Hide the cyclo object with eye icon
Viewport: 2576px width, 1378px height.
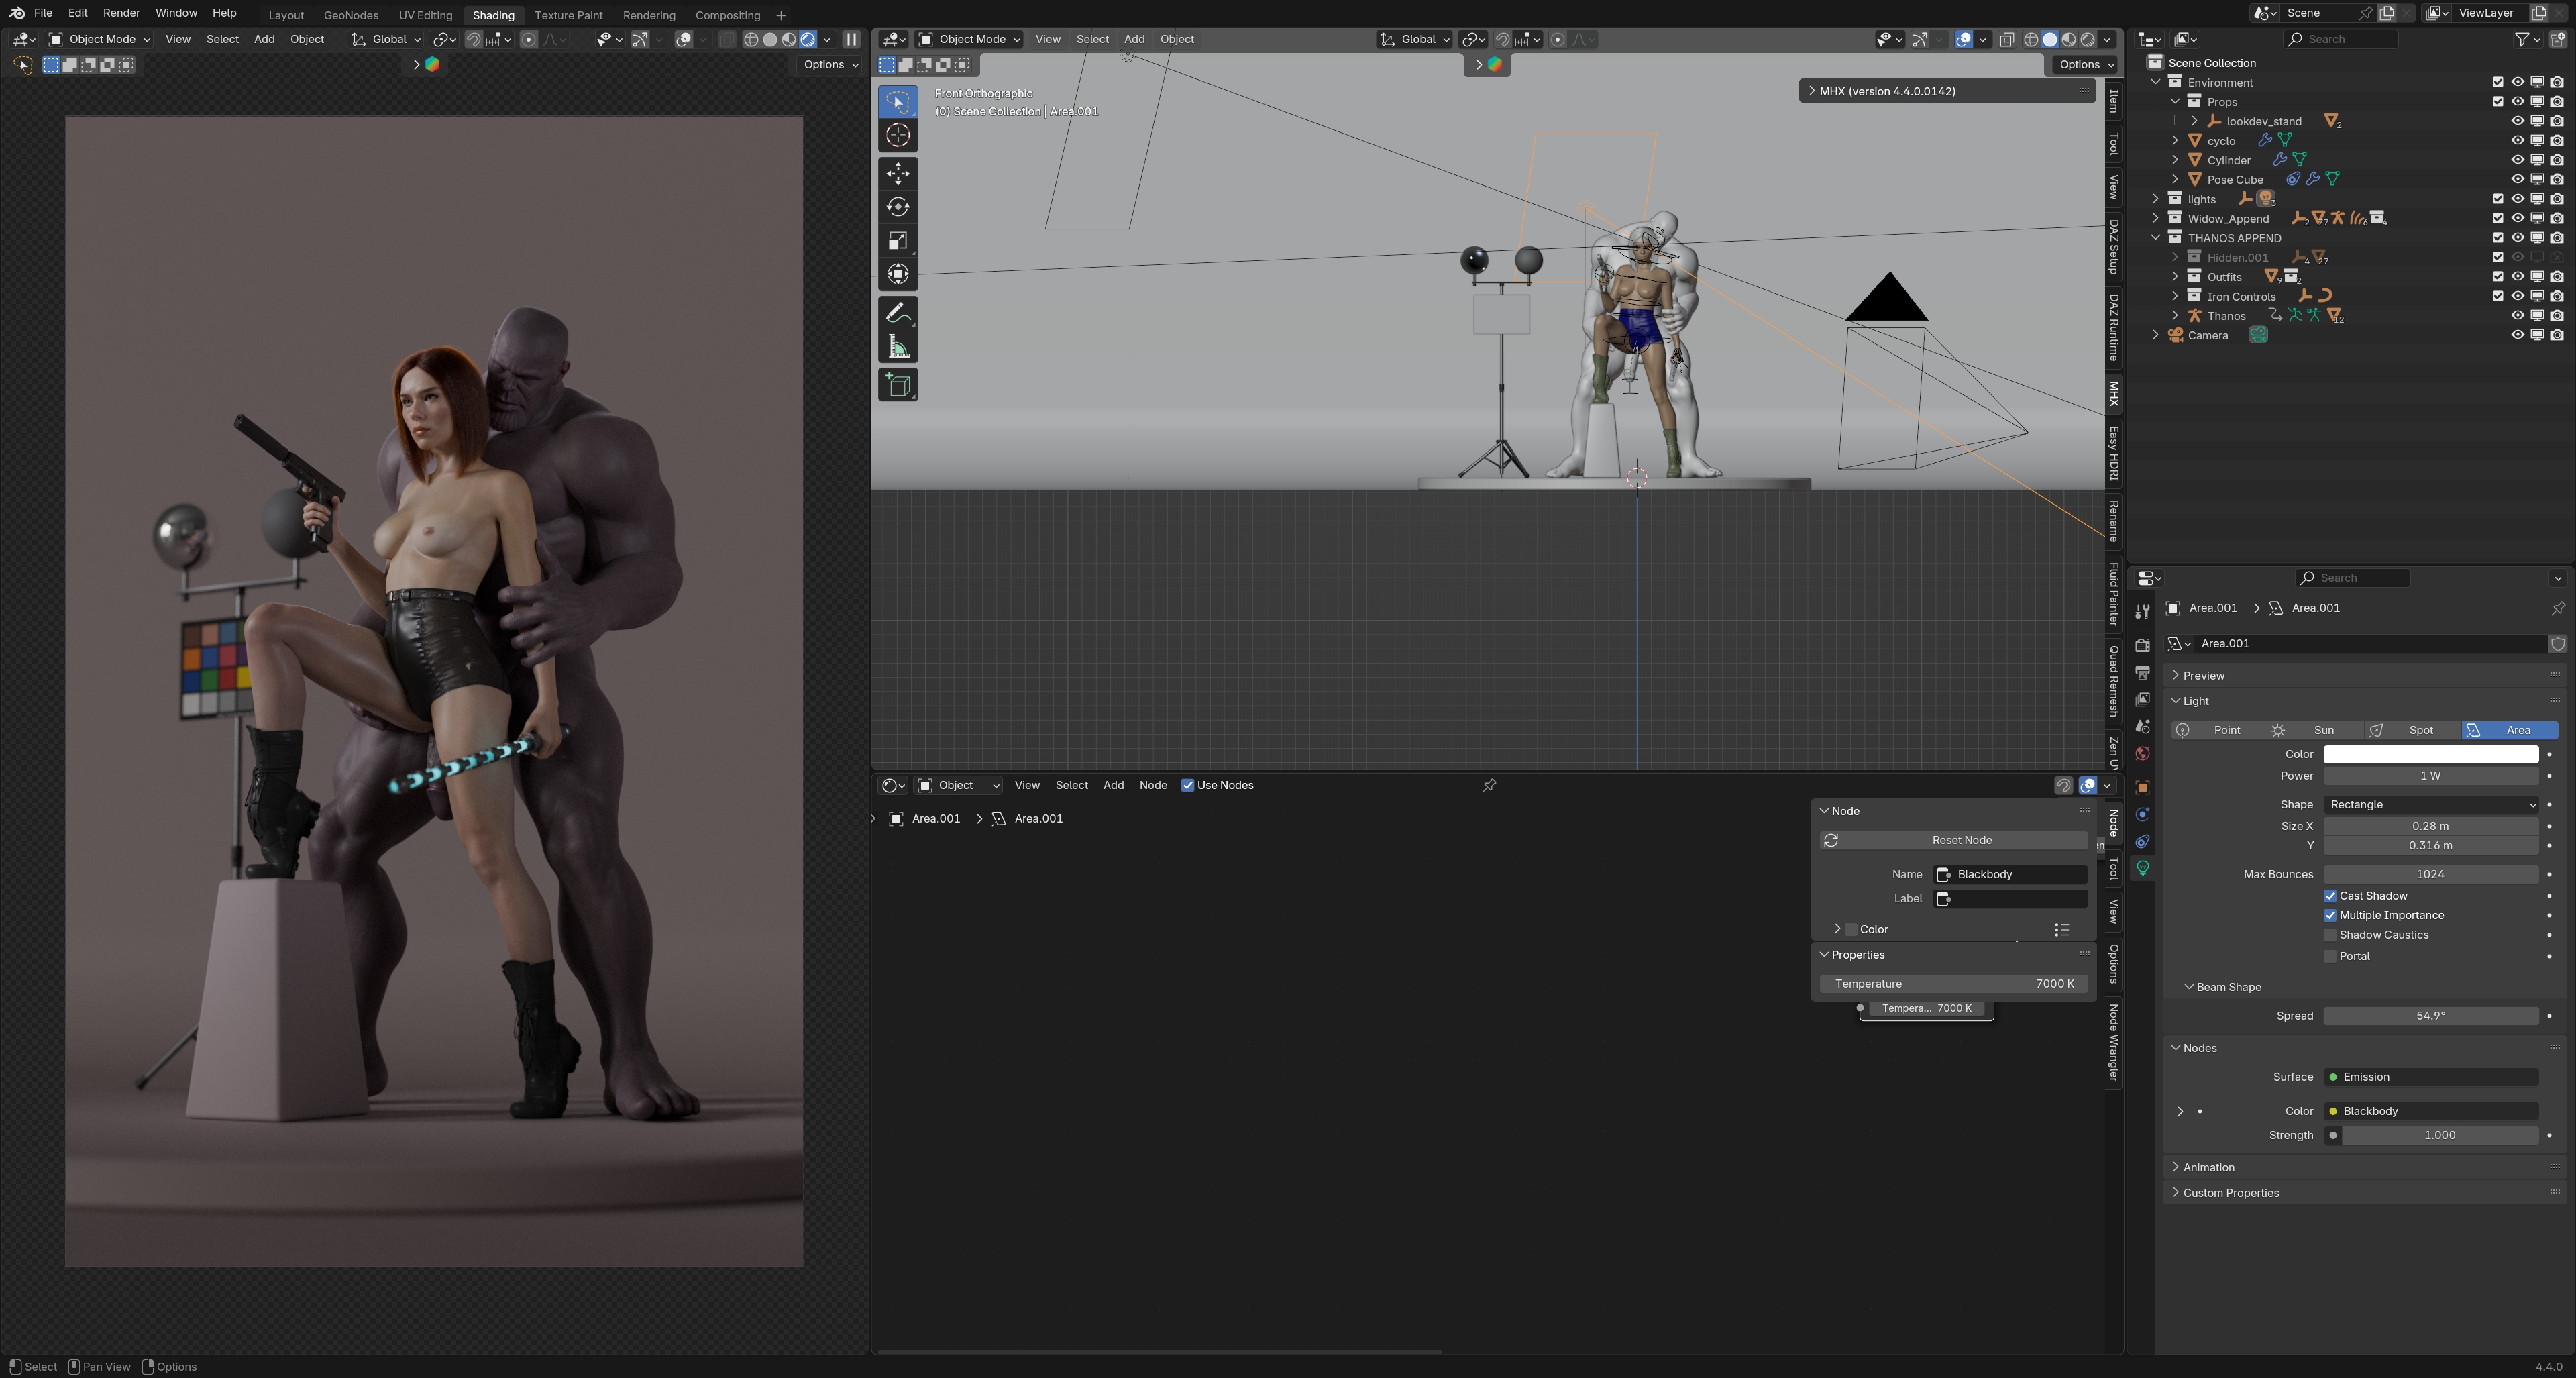point(2517,141)
